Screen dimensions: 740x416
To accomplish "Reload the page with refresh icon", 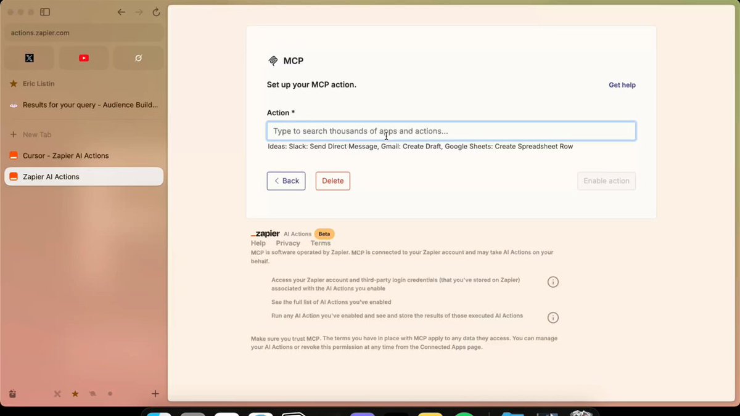I will coord(156,12).
